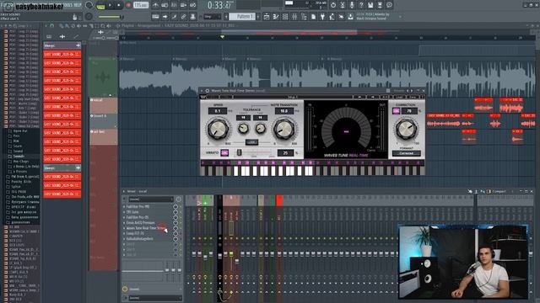540x303 pixels.
Task: Toggle pattern/song mode switch
Action: 100,6
